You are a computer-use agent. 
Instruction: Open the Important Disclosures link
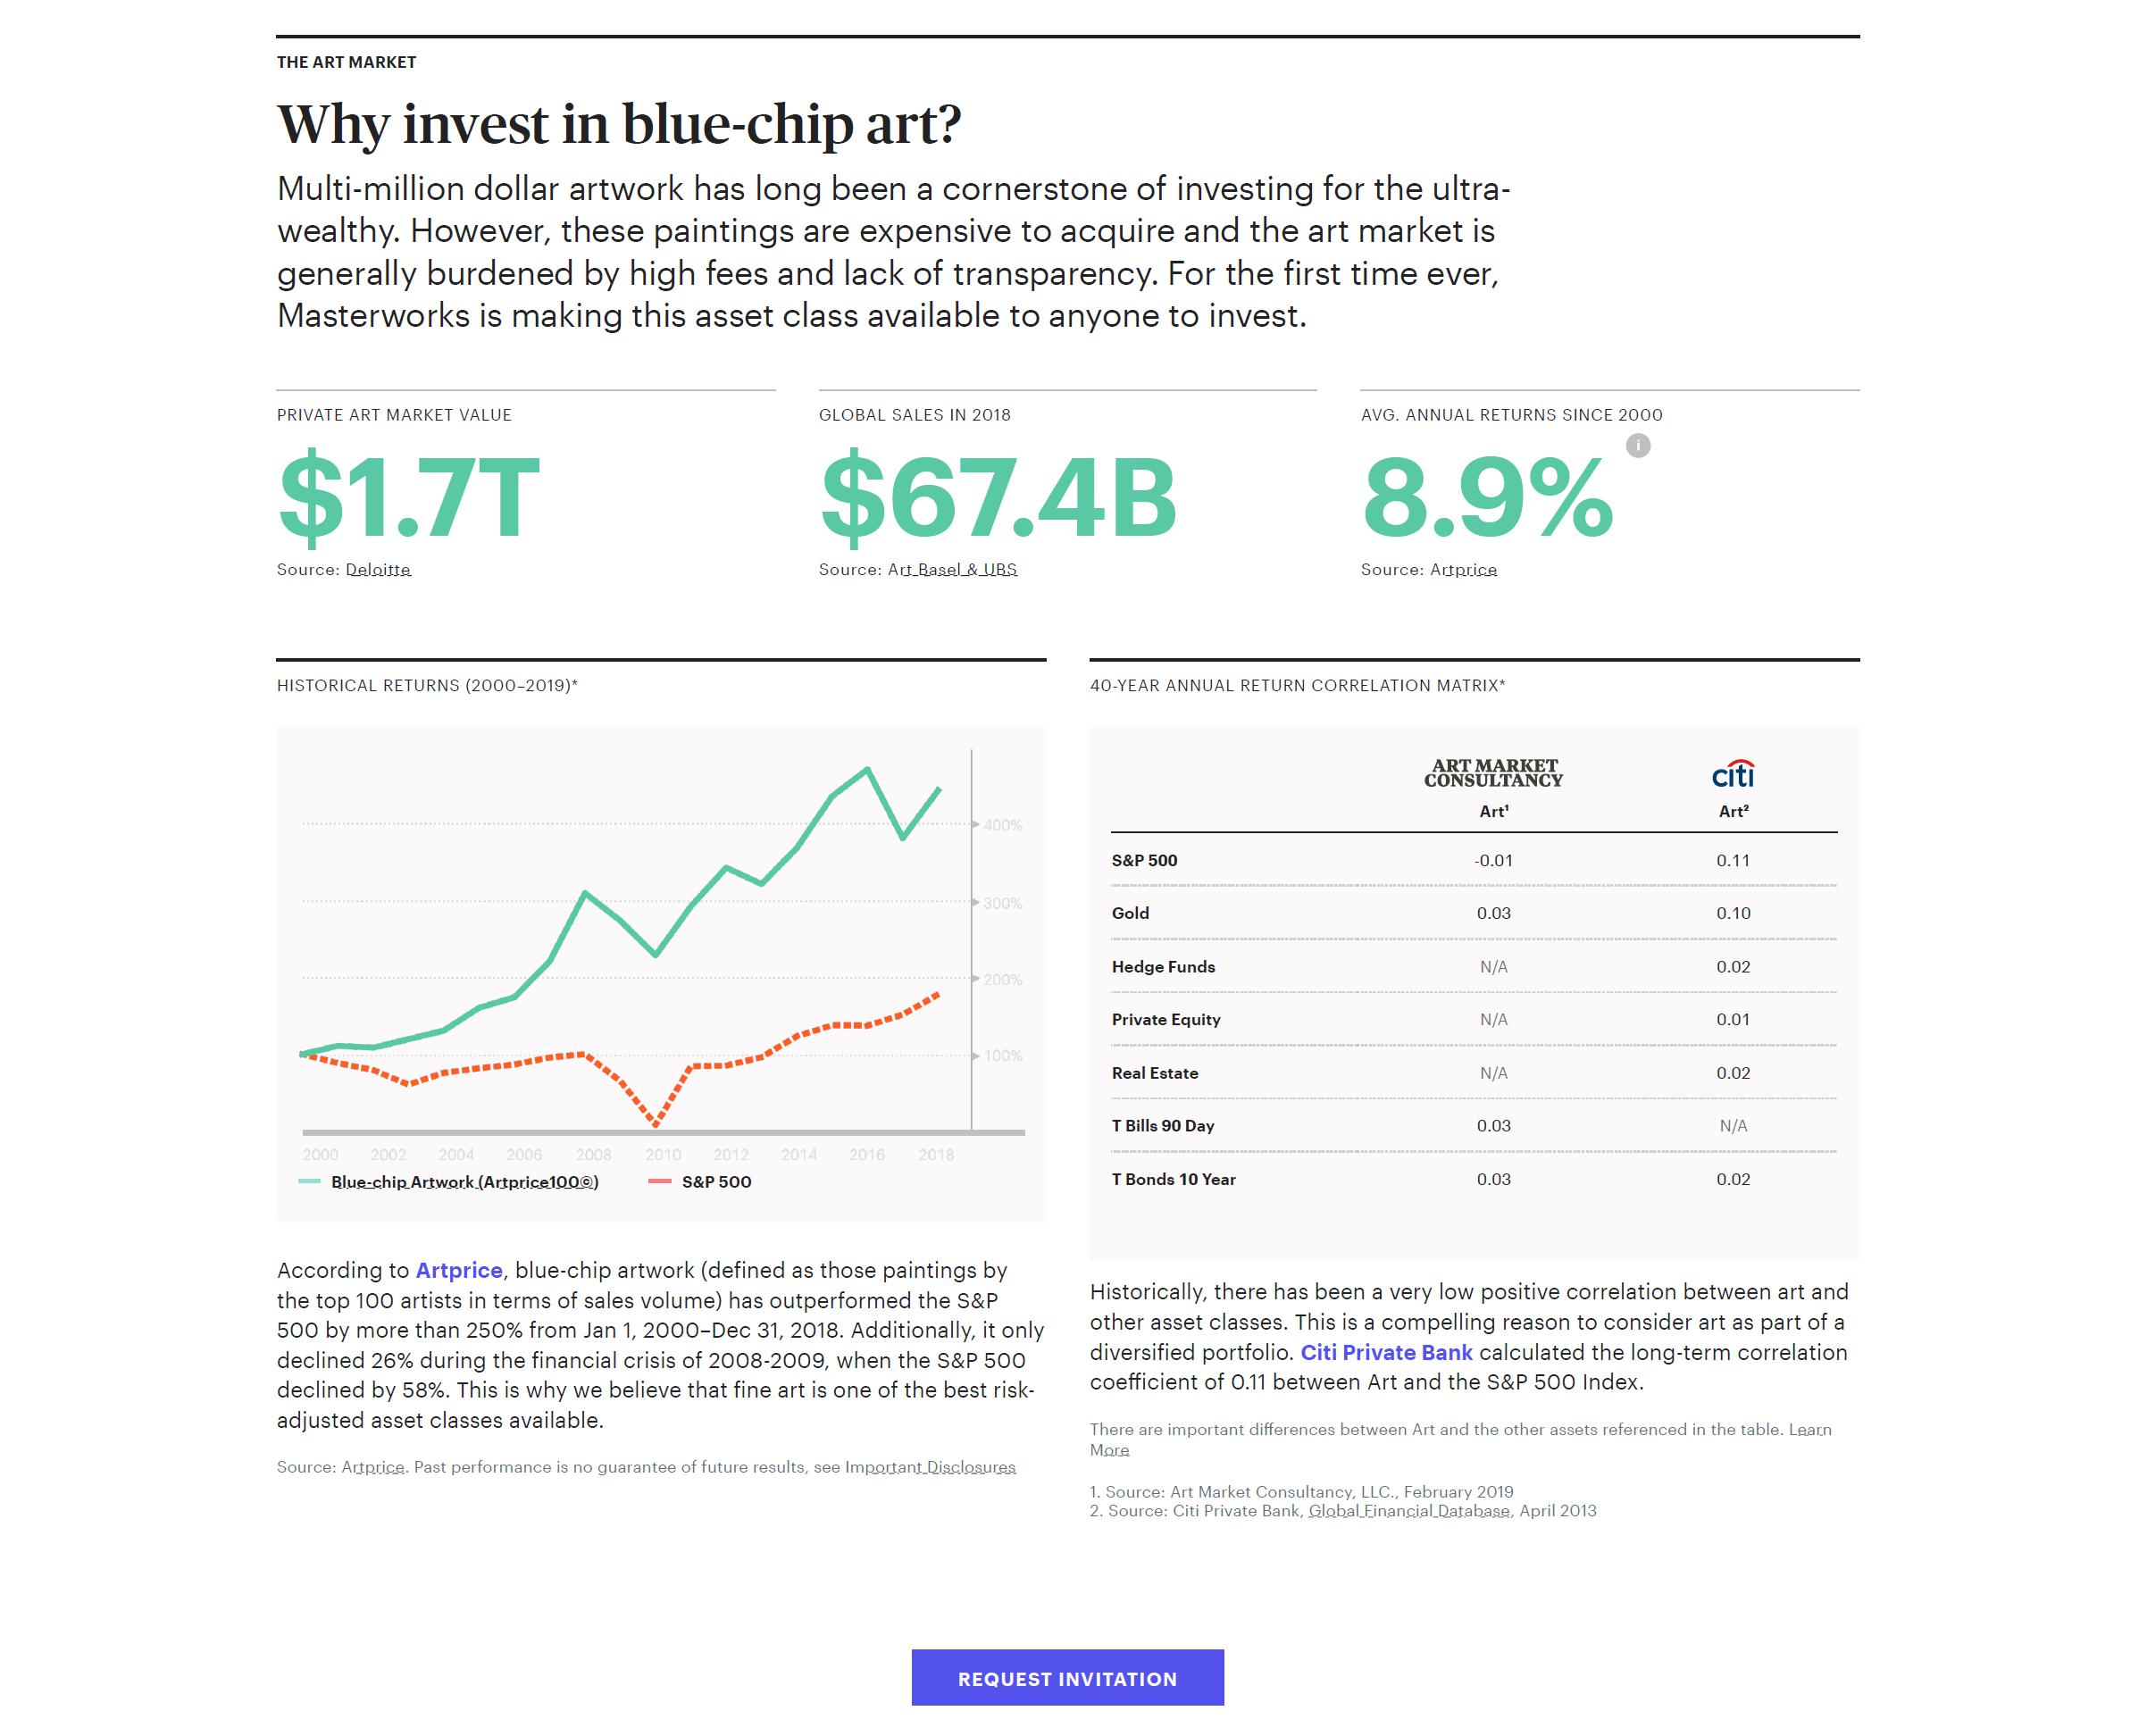[930, 1467]
